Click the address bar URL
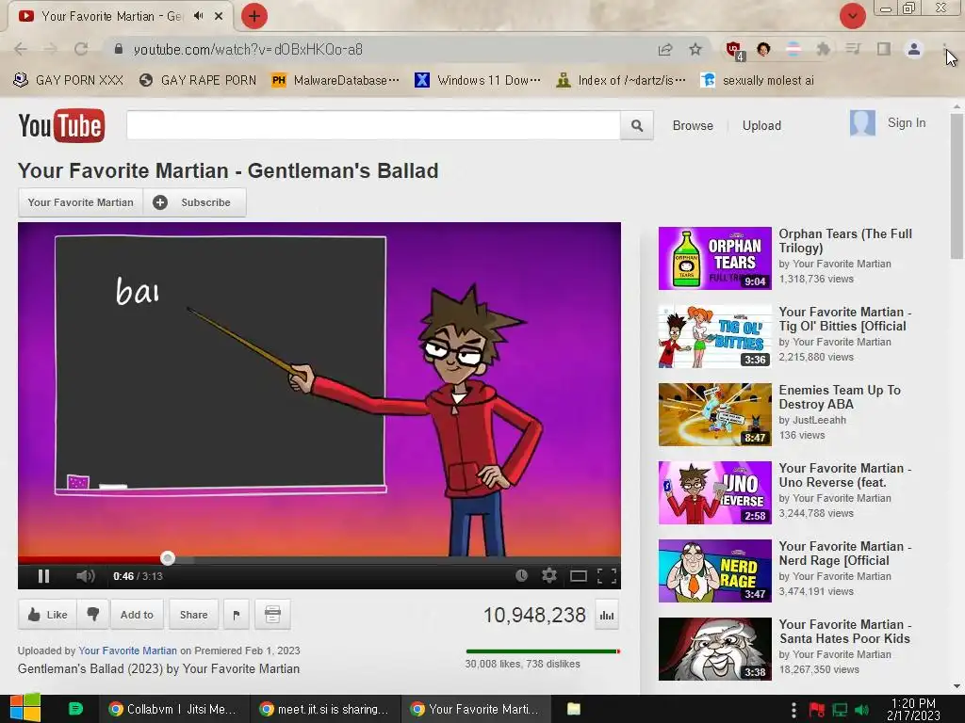 (248, 49)
